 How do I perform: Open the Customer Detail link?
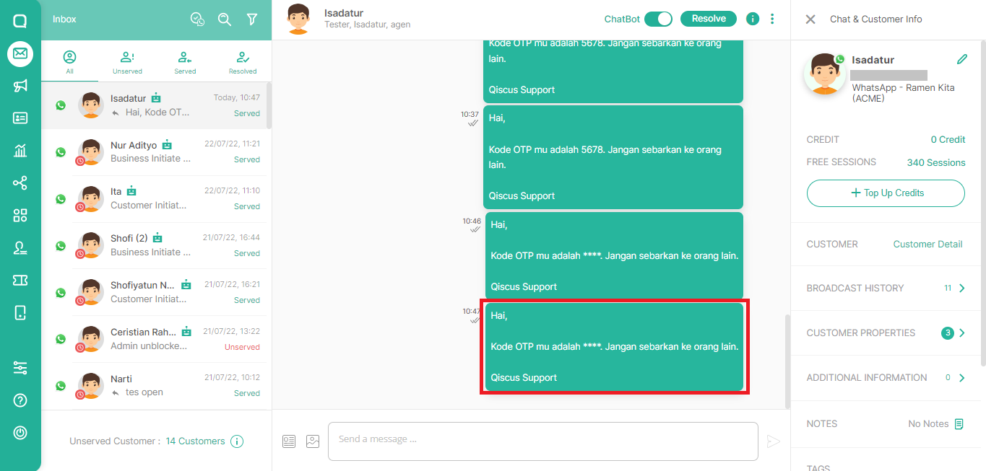(927, 244)
